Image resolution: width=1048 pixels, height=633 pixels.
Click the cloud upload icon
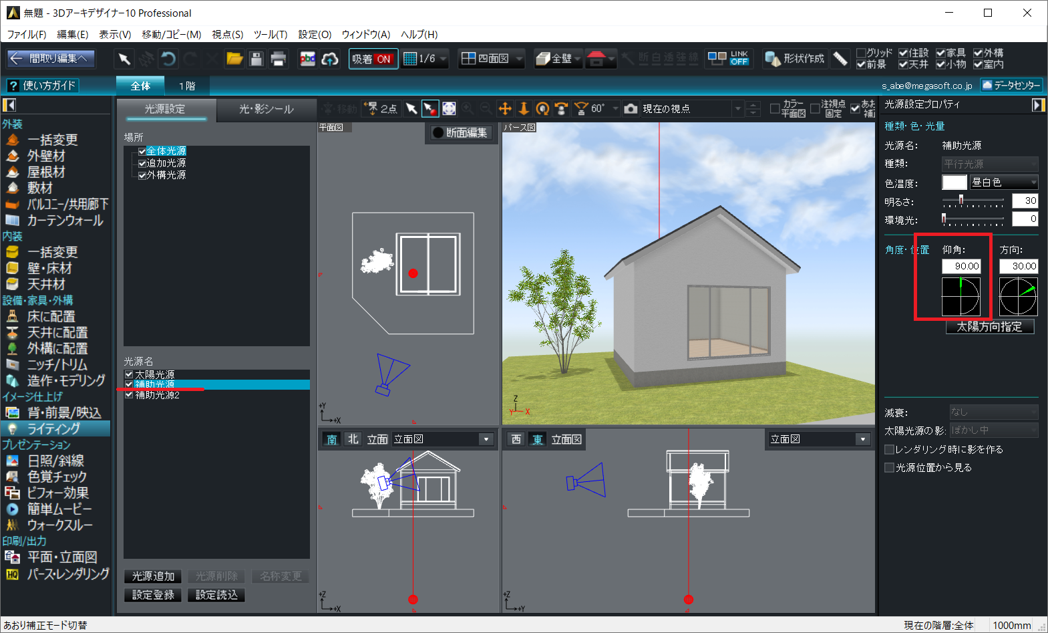[x=330, y=59]
